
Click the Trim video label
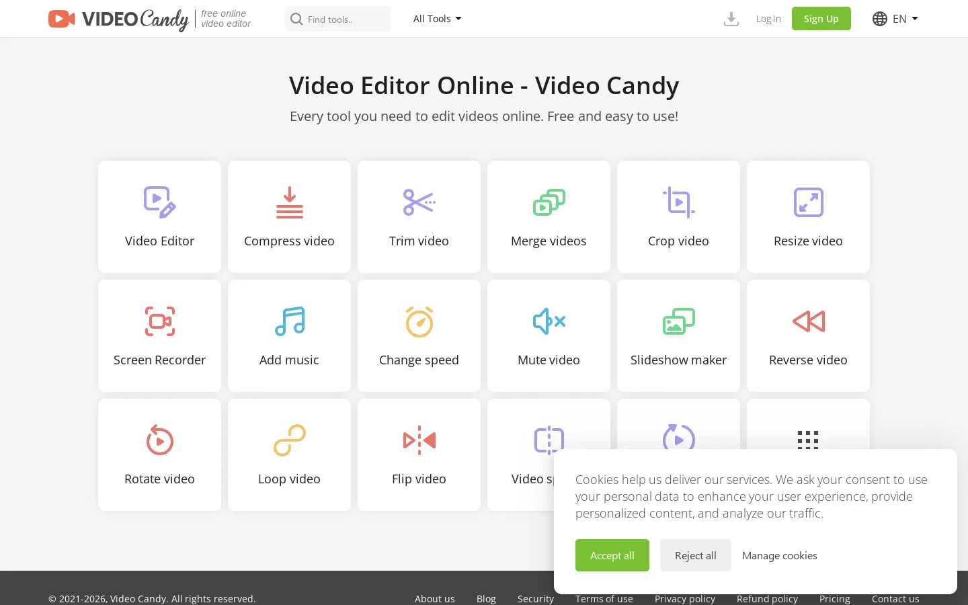coord(419,241)
